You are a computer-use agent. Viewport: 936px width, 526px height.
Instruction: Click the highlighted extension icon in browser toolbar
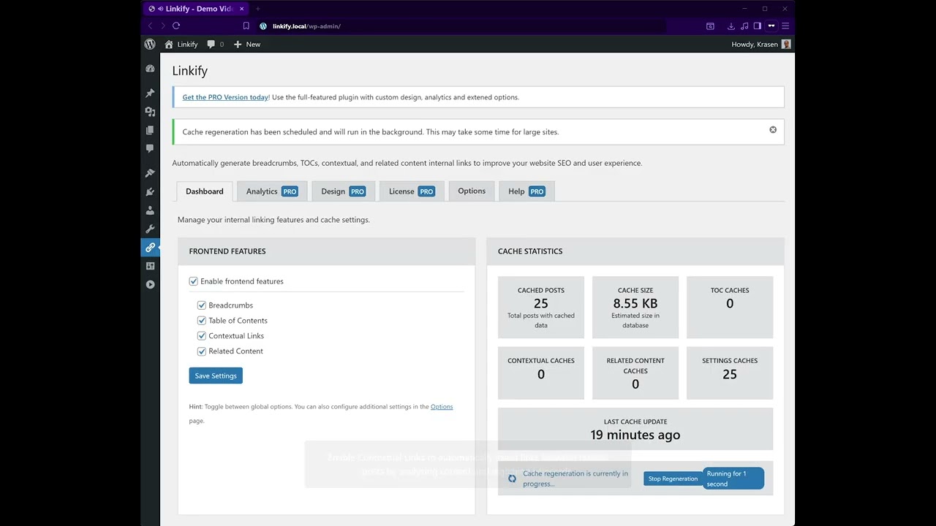[x=771, y=26]
